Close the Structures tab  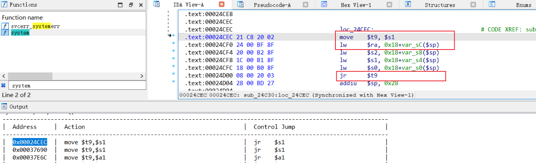(x=473, y=5)
